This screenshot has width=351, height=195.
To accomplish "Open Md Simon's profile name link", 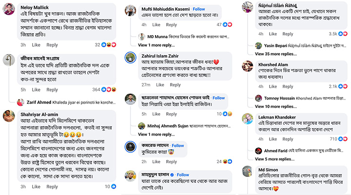I will click(x=269, y=169).
